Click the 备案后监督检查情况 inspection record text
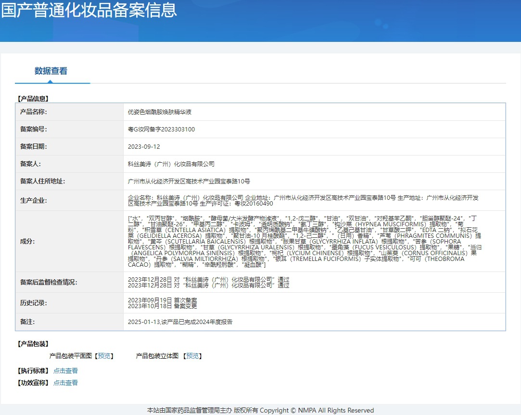521x415 pixels. coord(209,282)
